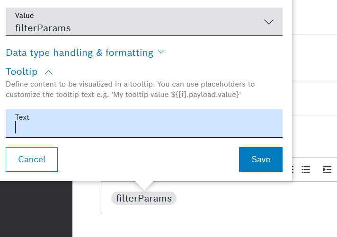The image size is (337, 237).
Task: Click the Value field label
Action: pyautogui.click(x=25, y=16)
